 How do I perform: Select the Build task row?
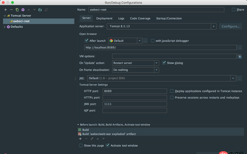(x=161, y=130)
